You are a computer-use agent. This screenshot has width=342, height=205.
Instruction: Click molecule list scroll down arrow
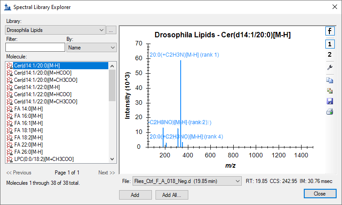(x=112, y=159)
